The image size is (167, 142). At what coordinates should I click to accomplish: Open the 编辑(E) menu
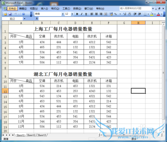[23, 8]
